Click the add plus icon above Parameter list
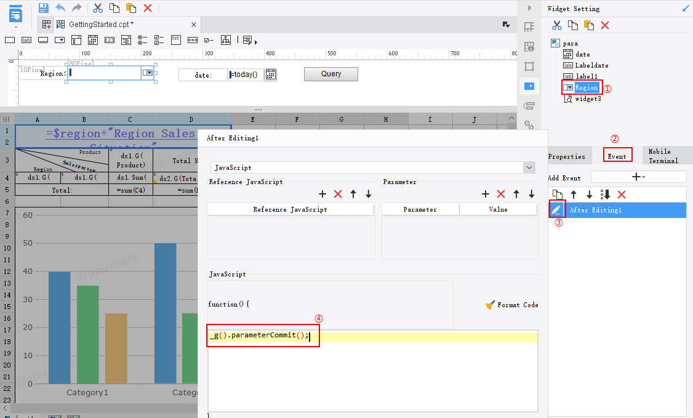 (x=486, y=194)
